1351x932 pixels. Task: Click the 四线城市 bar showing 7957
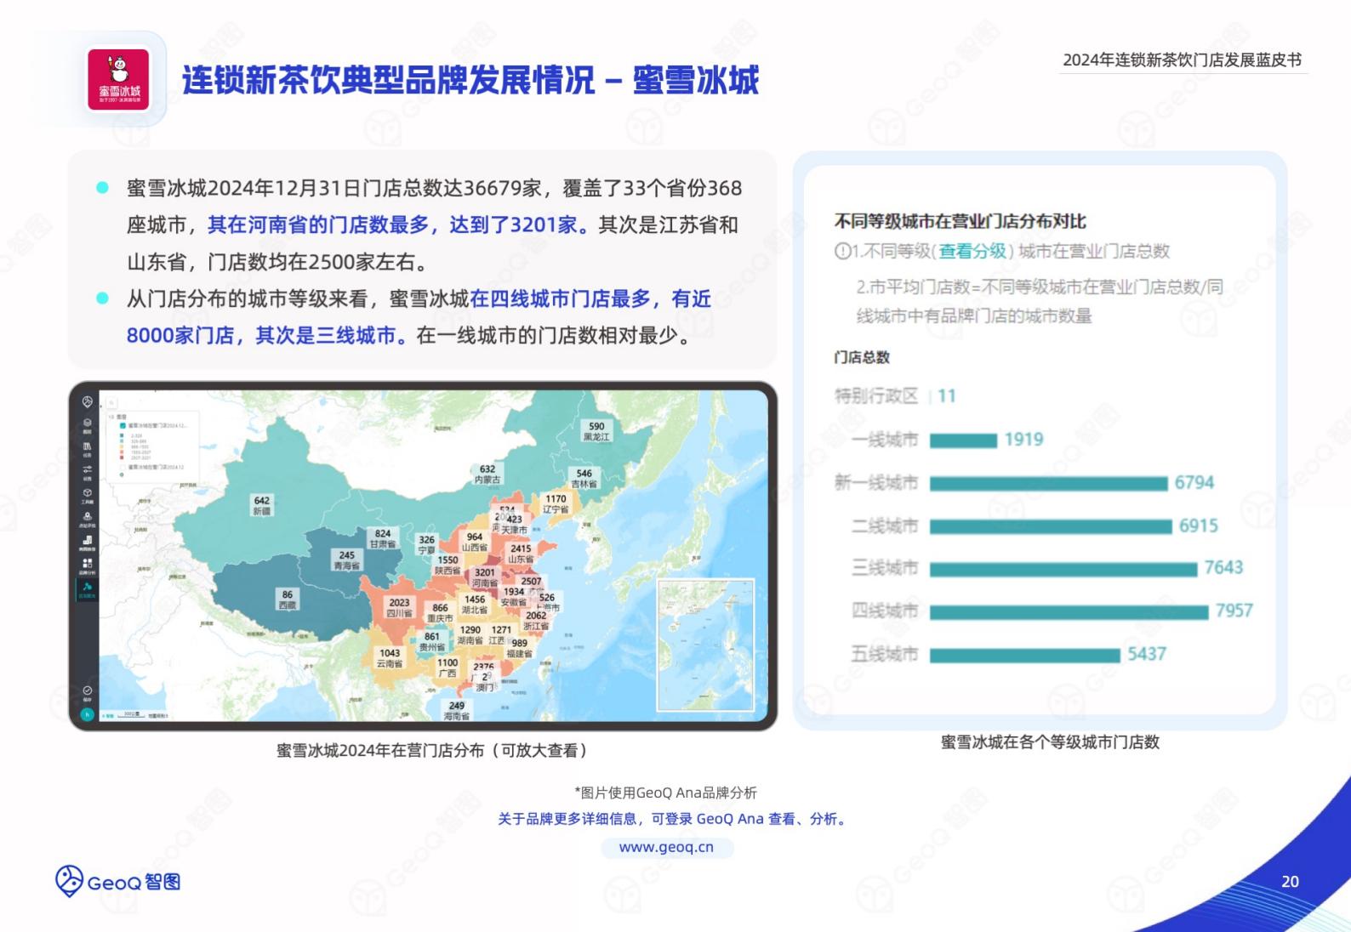[x=1069, y=611]
